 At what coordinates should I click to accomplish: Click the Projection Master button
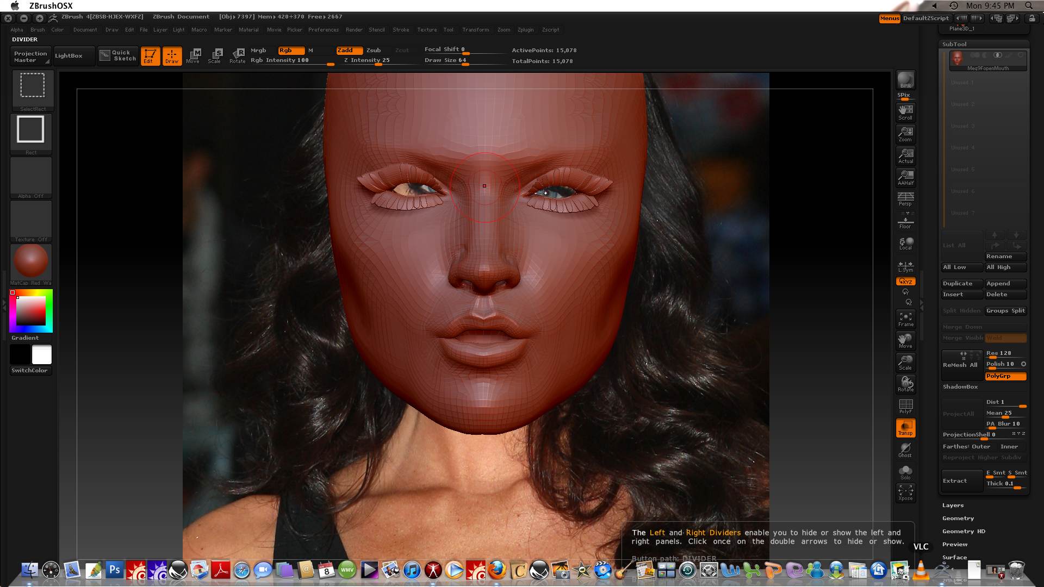pyautogui.click(x=30, y=57)
